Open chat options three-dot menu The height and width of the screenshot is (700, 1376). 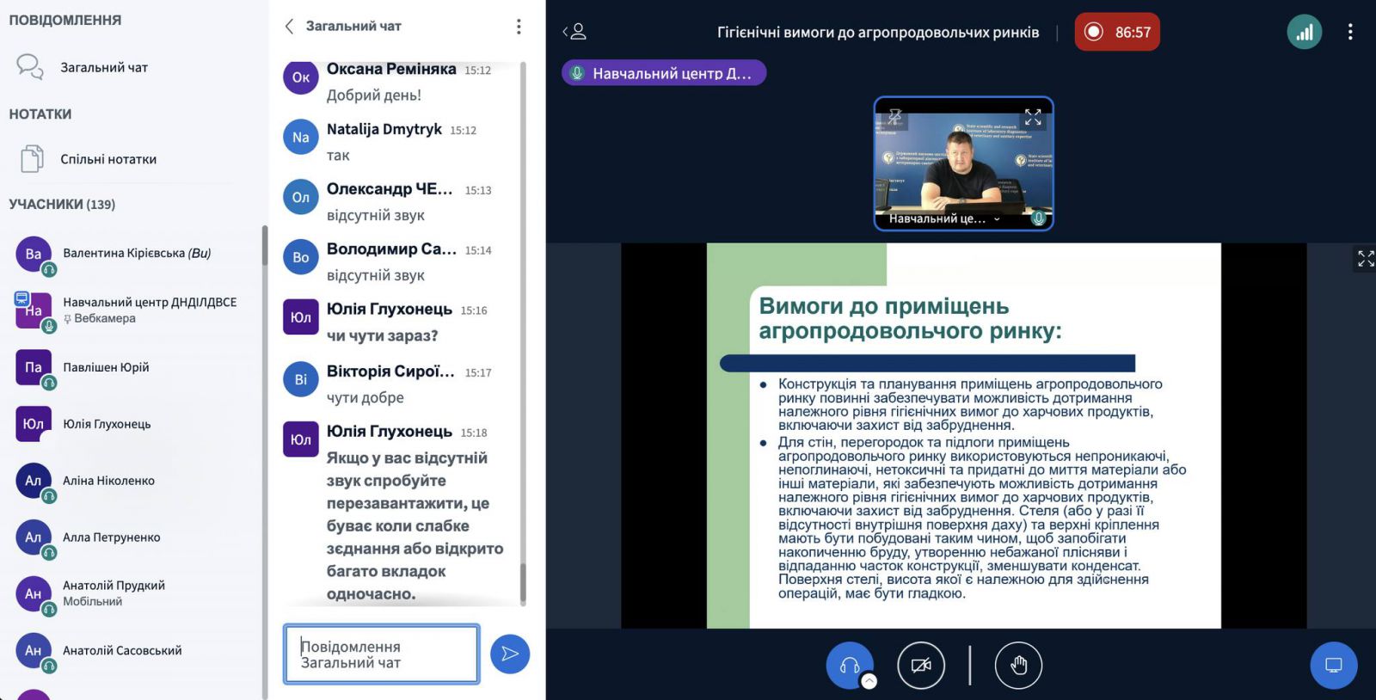point(519,27)
